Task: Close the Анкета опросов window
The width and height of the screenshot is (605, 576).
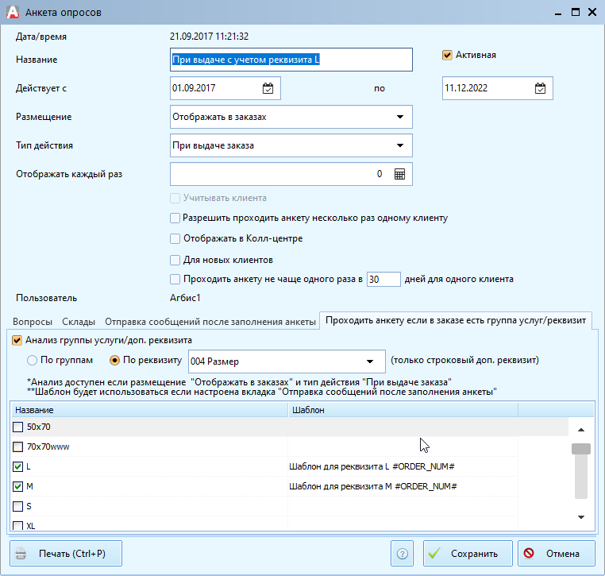Action: pyautogui.click(x=592, y=13)
